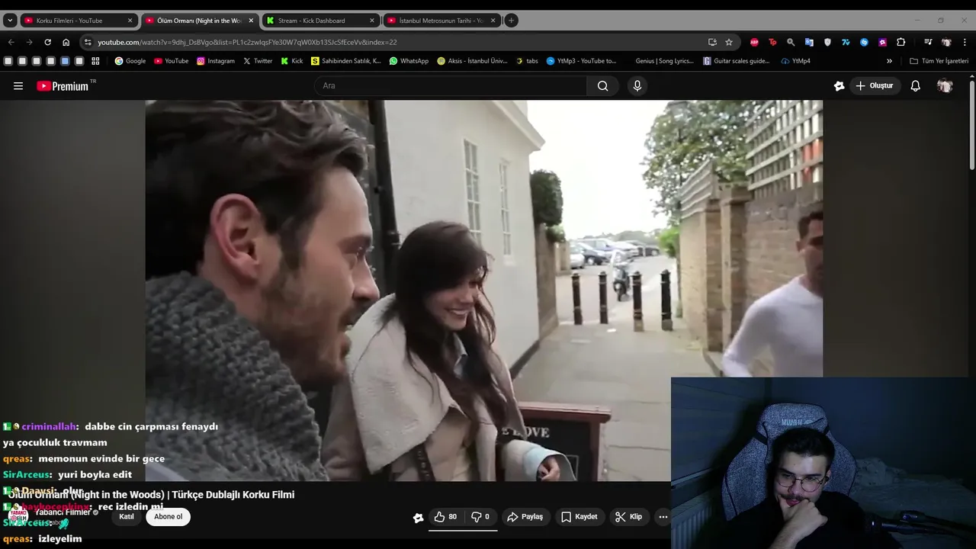Click the sparkle icon beside Oluştur

click(x=839, y=86)
